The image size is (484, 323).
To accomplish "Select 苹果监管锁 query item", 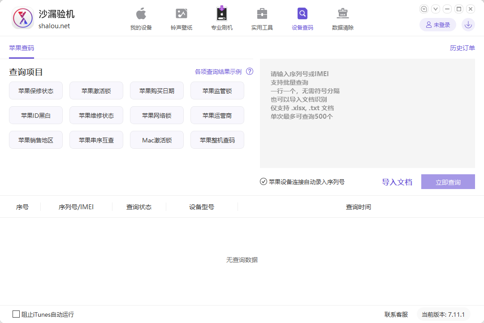I will (x=217, y=90).
